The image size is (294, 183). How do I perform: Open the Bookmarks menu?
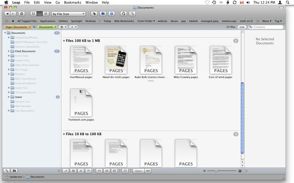click(72, 3)
